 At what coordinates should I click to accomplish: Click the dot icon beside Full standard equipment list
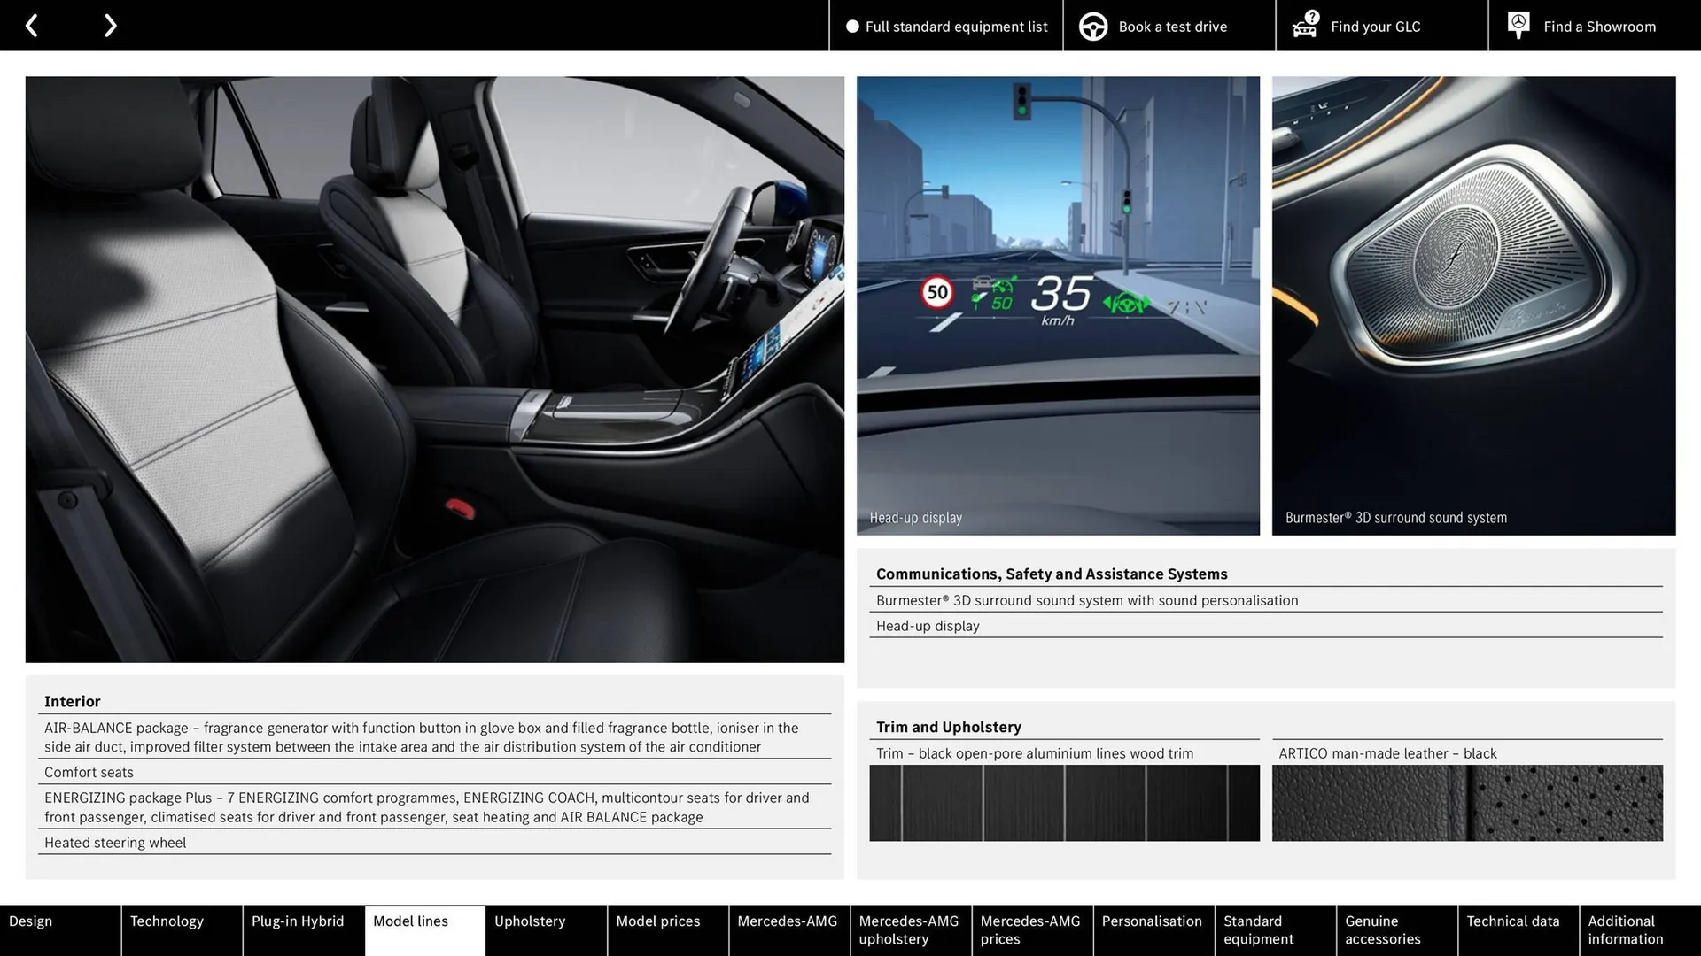(x=852, y=27)
